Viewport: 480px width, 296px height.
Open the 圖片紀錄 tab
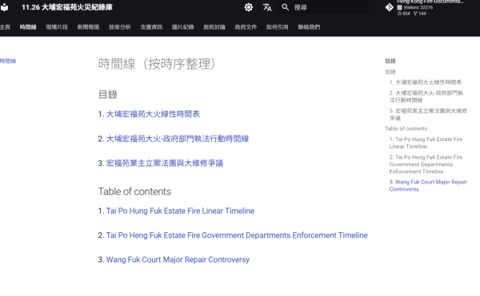pyautogui.click(x=182, y=27)
